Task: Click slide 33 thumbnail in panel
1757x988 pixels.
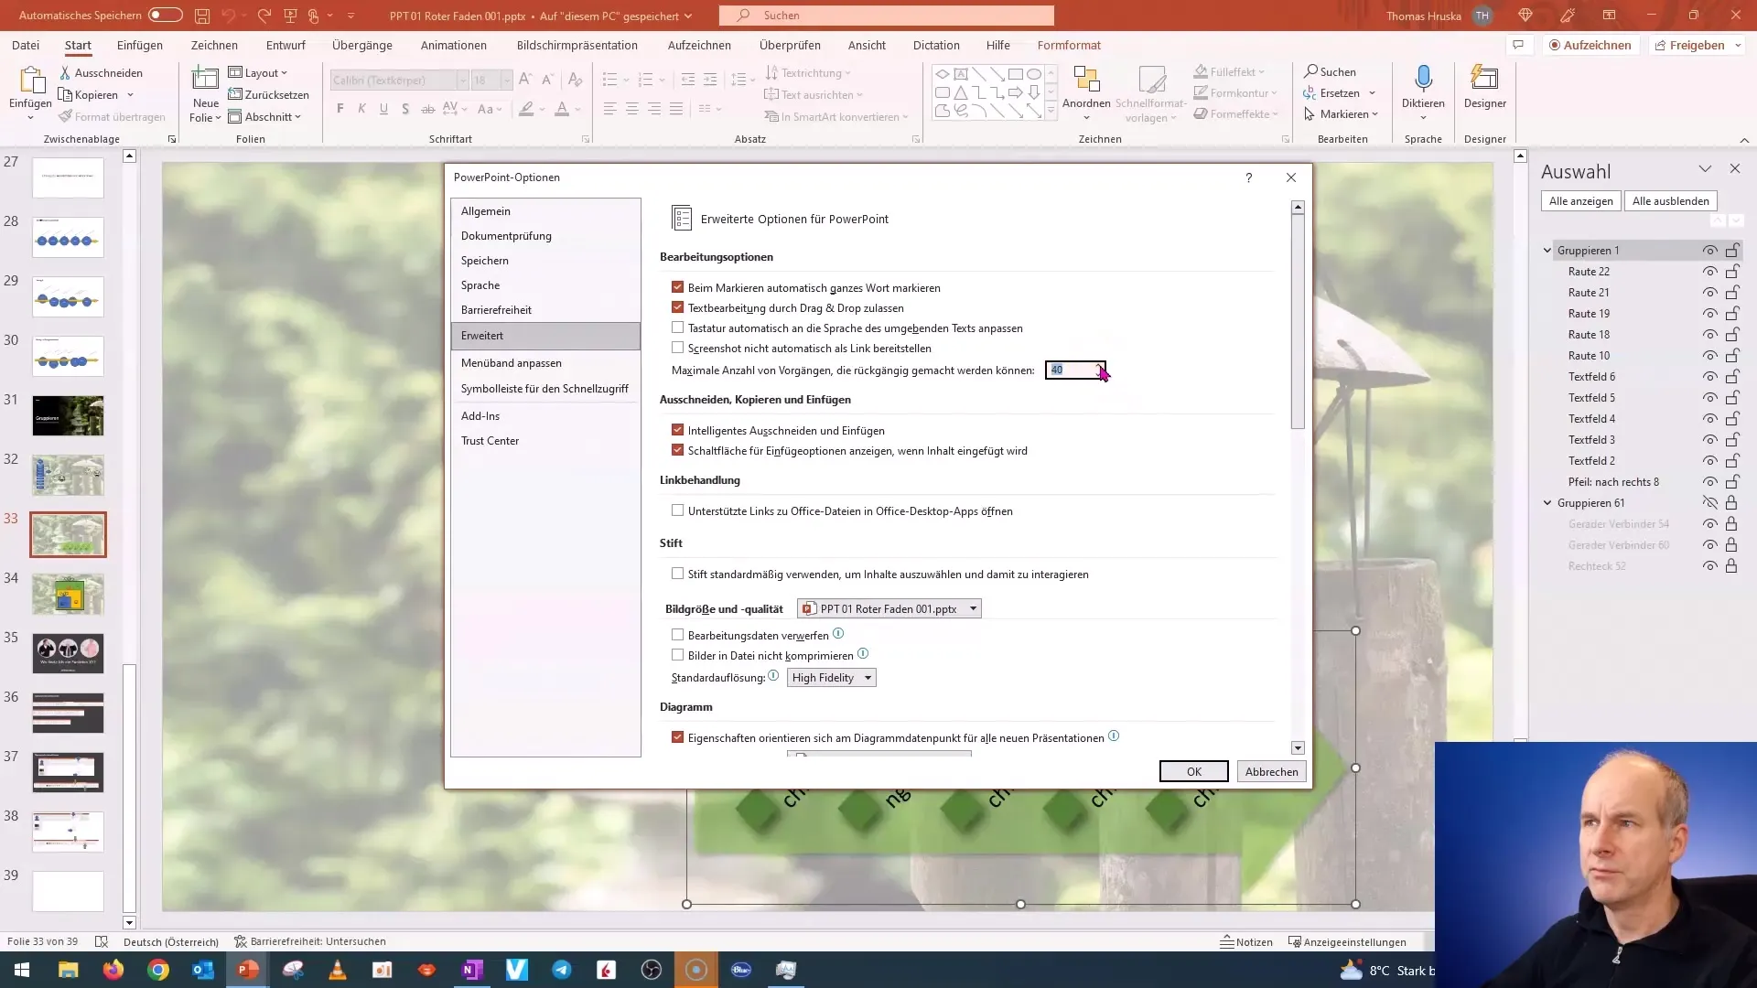Action: coord(67,534)
